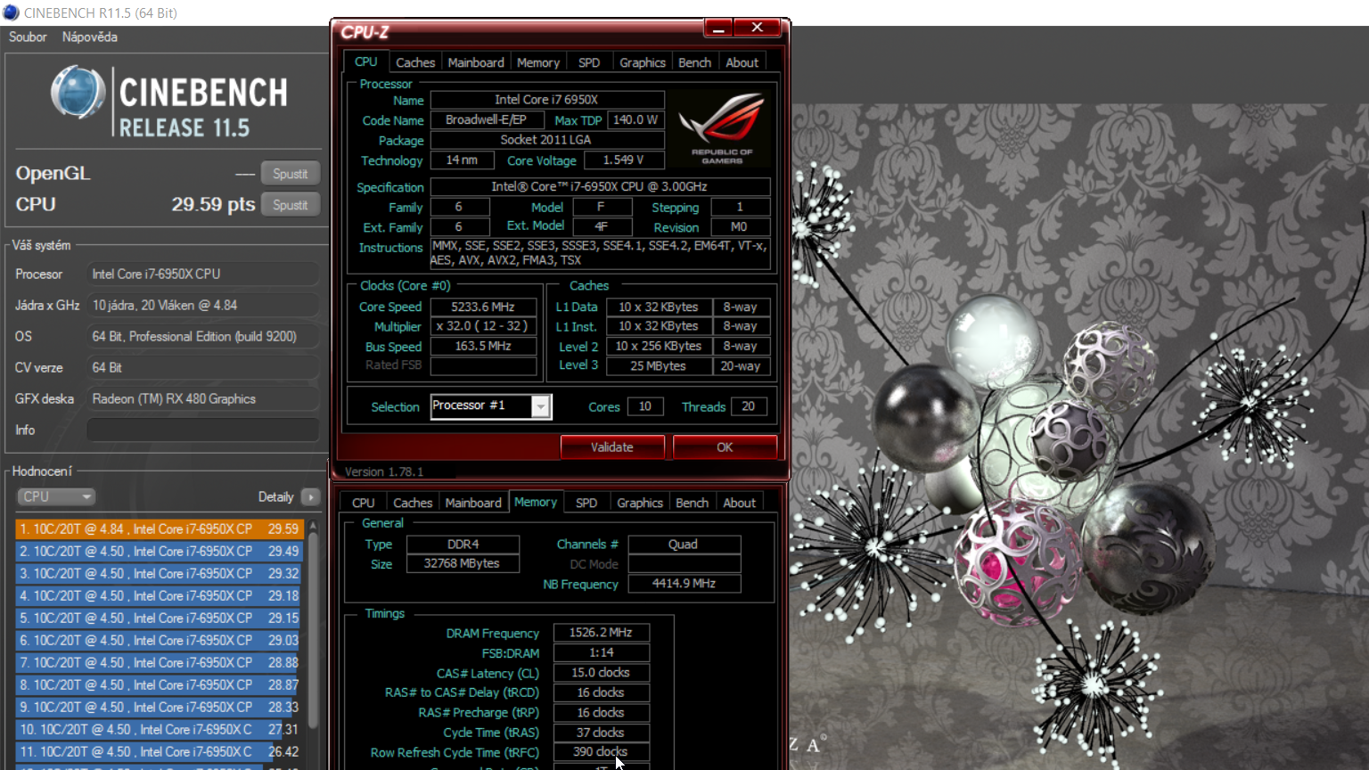Image resolution: width=1369 pixels, height=770 pixels.
Task: Click the Level 3 cache 25 MBytes value
Action: click(659, 365)
